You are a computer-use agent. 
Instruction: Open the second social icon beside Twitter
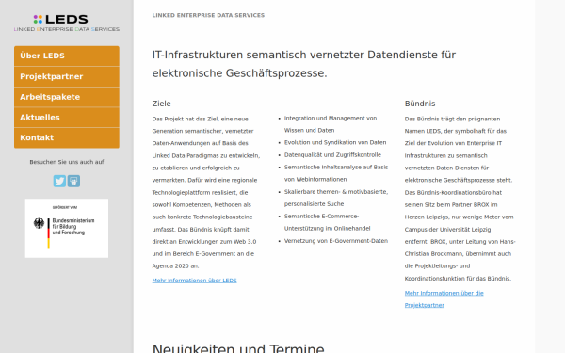(73, 181)
